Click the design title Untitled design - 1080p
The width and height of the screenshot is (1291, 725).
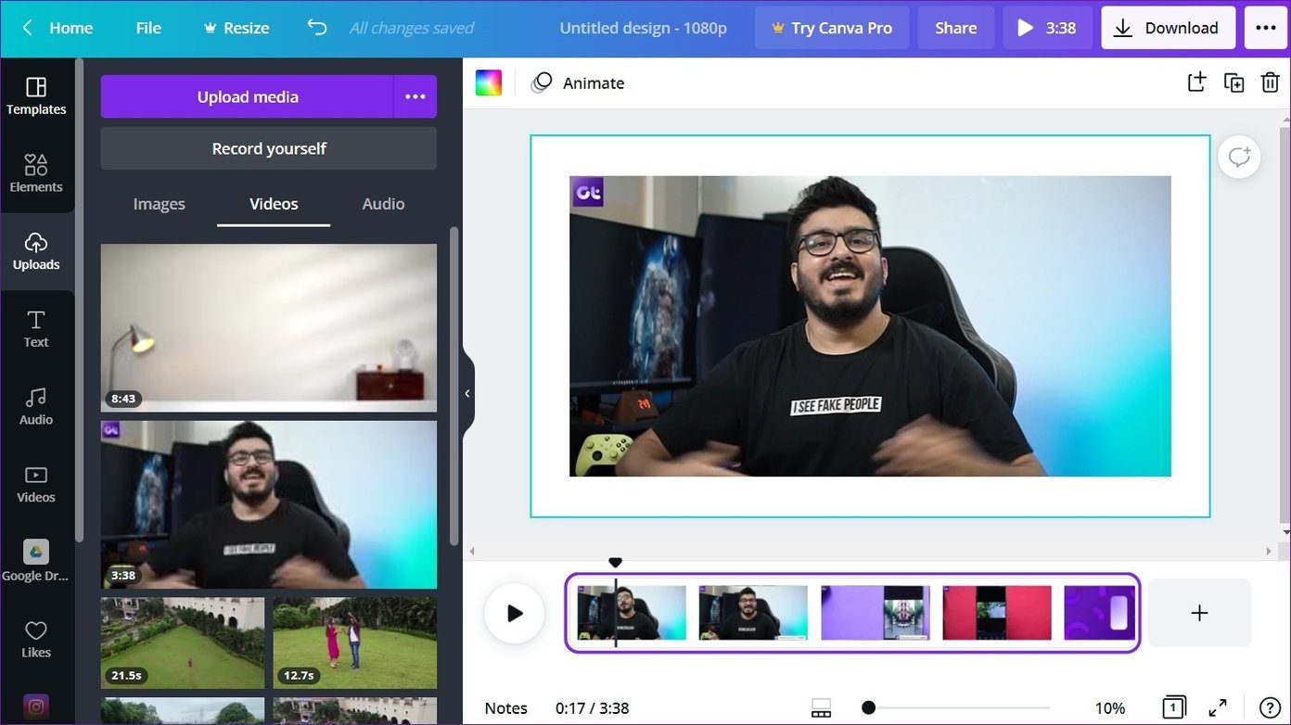point(643,28)
